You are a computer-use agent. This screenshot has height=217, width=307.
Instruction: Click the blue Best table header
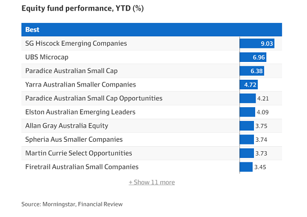(152, 30)
